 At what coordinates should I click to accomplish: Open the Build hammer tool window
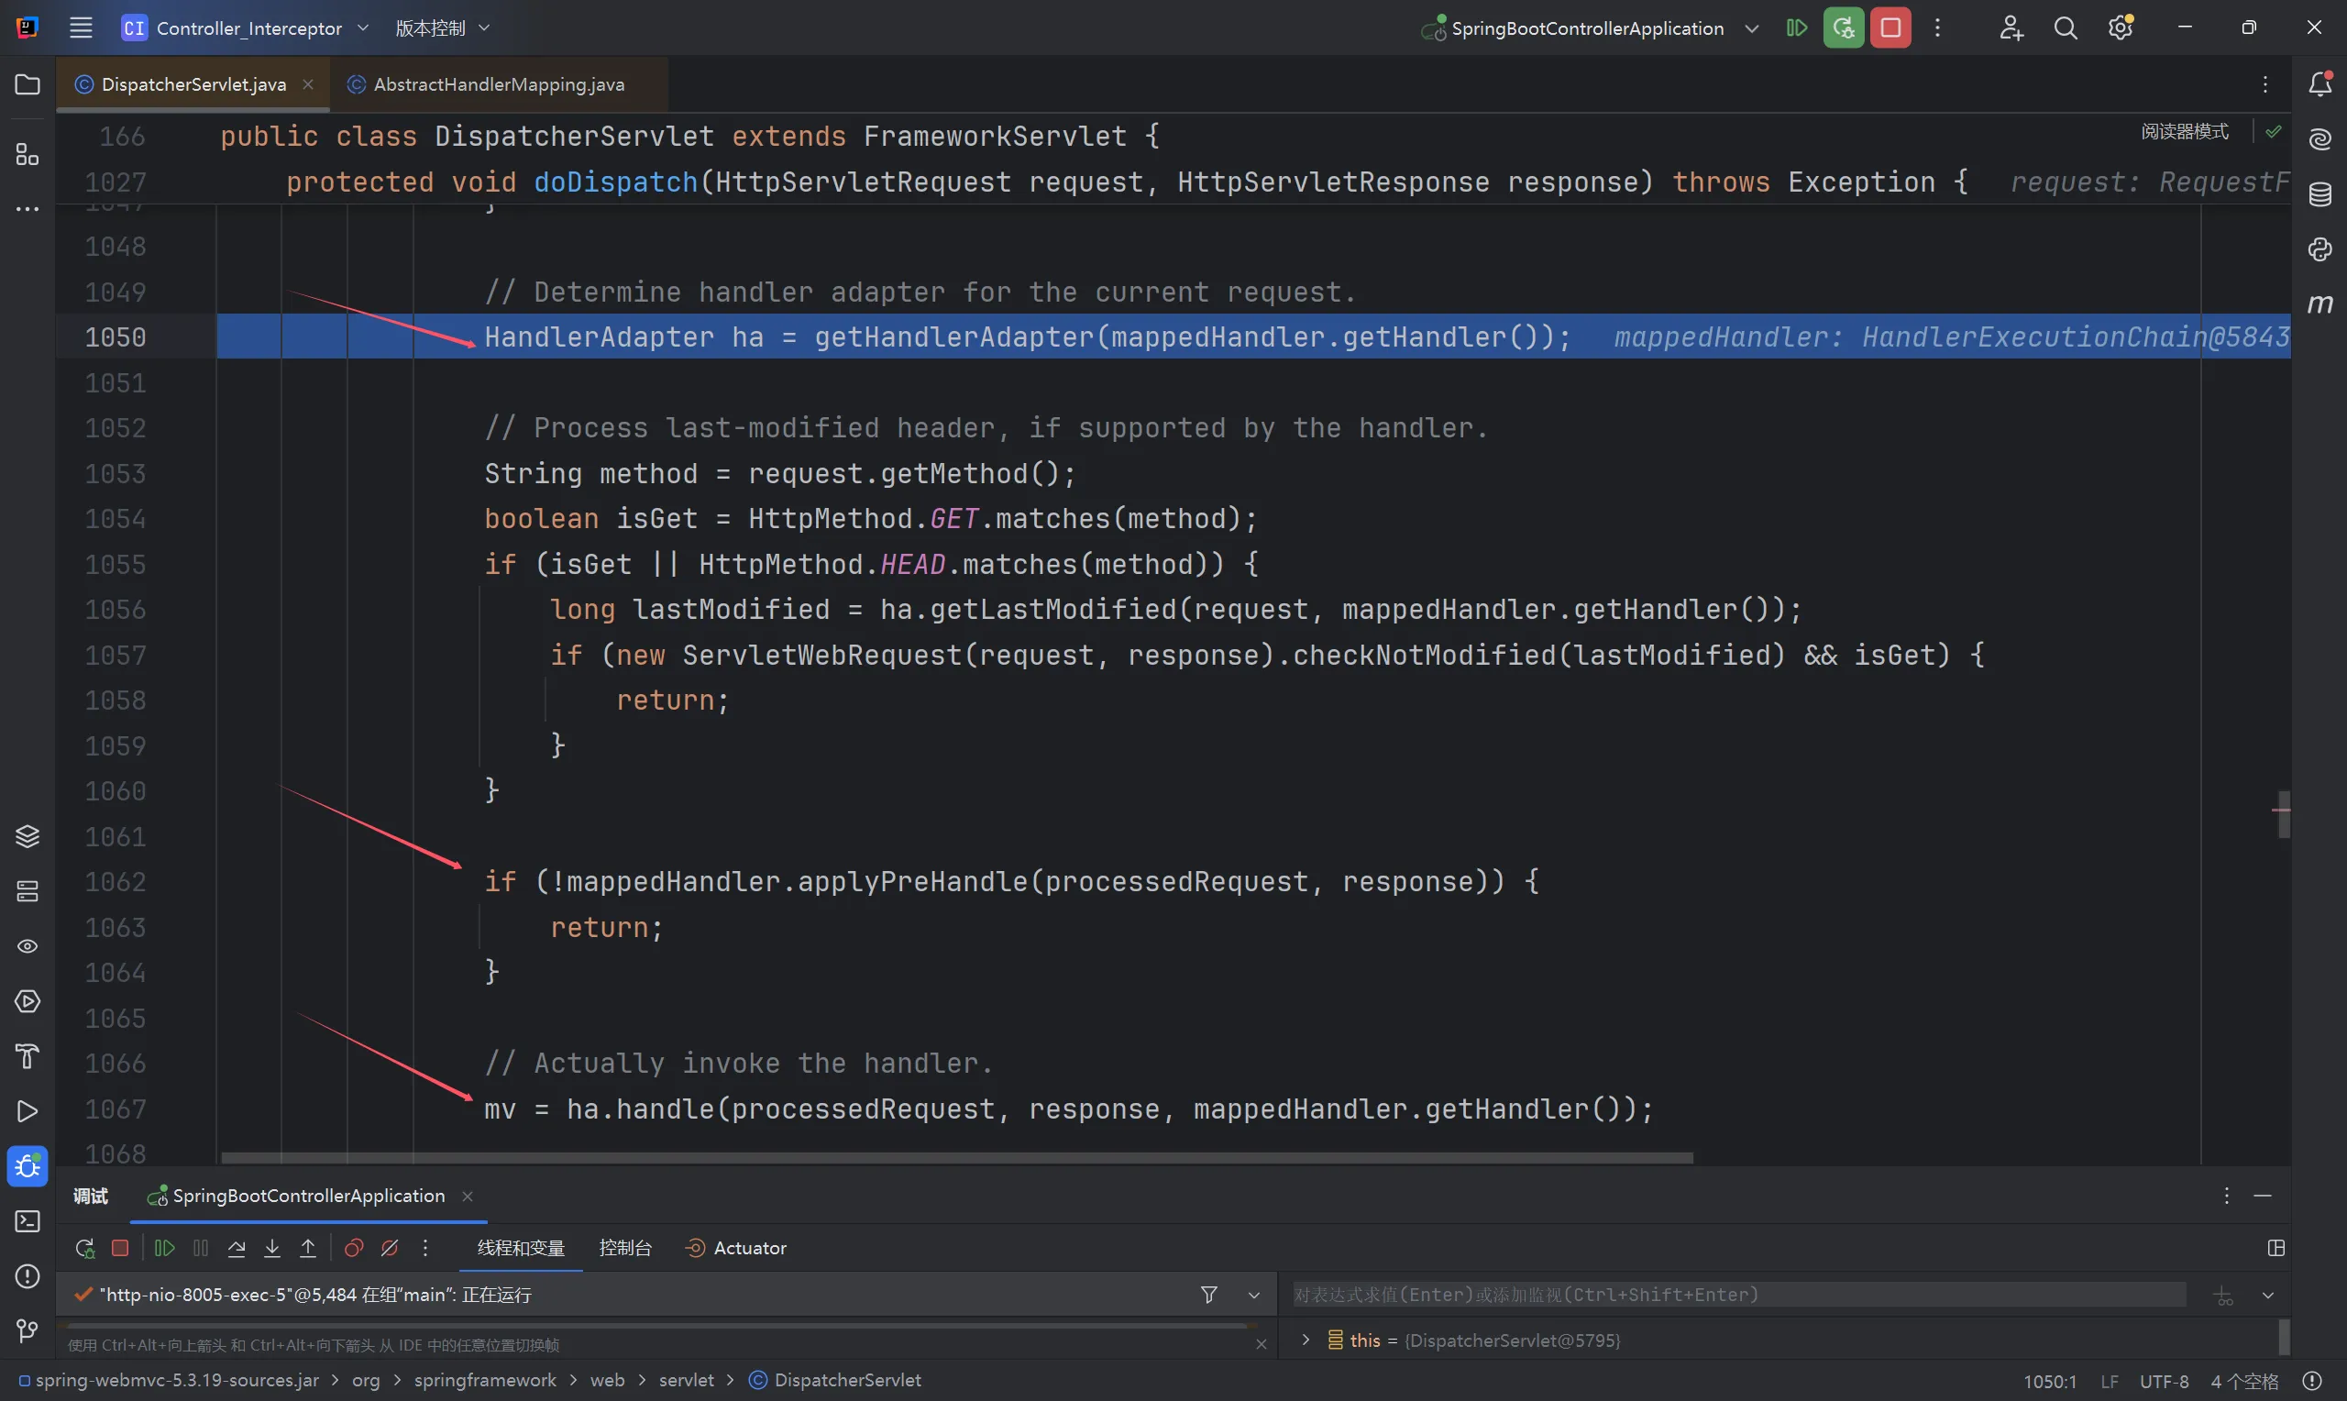[x=28, y=1056]
